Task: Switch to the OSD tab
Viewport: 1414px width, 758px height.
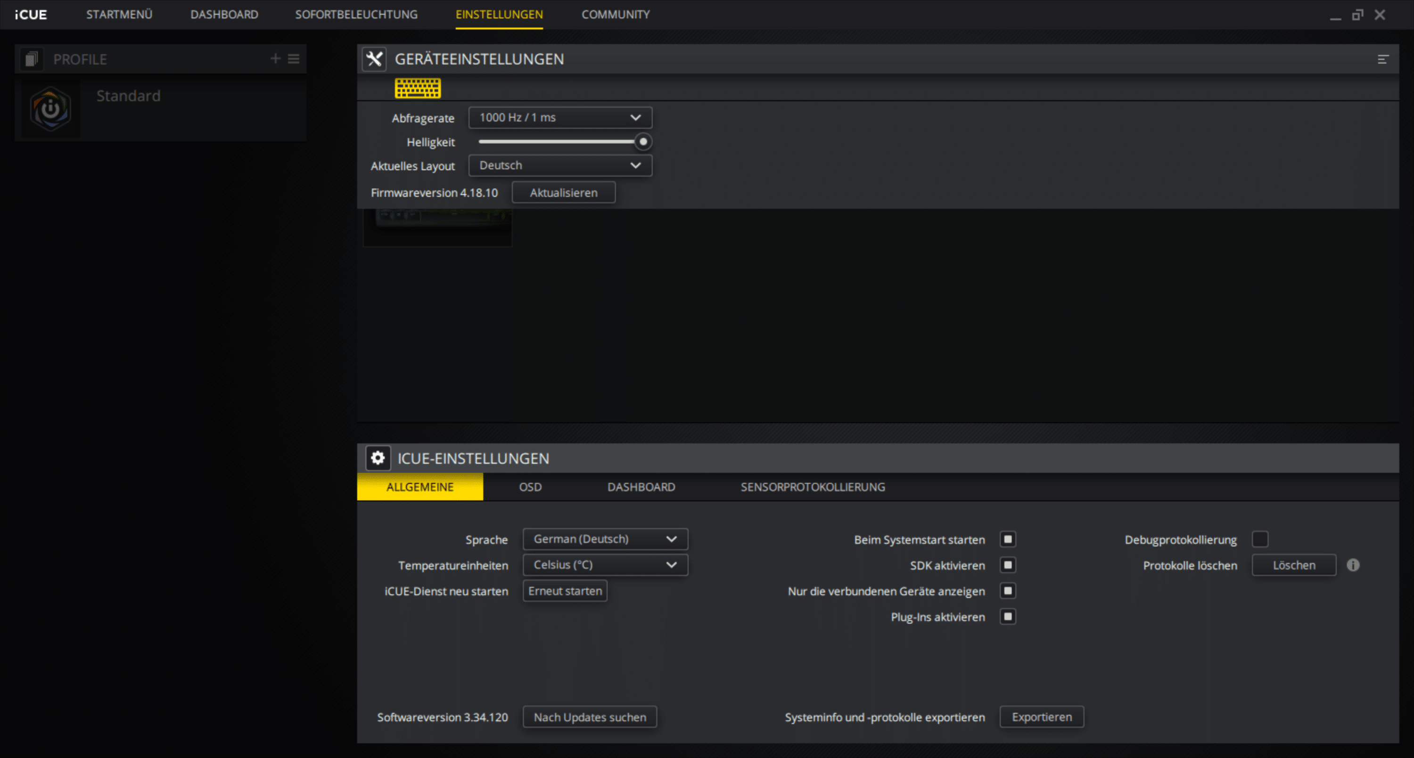Action: [530, 487]
